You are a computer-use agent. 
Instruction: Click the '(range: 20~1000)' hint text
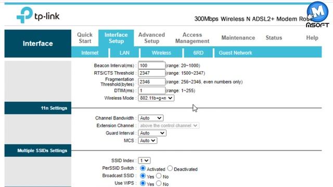click(183, 65)
